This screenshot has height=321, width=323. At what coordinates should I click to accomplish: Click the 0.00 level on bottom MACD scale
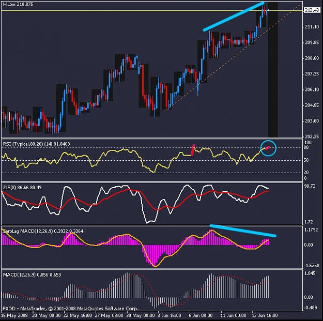309,297
